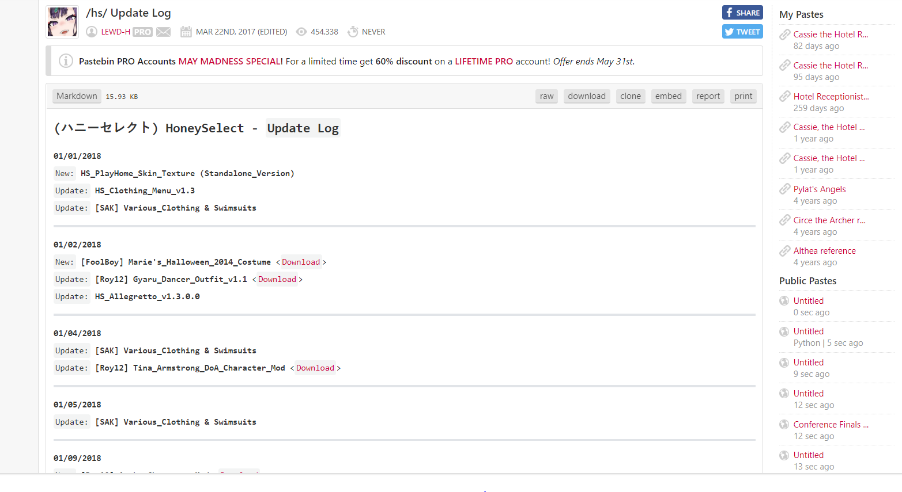Select the 15.93 KB file size text
The width and height of the screenshot is (902, 492).
(x=122, y=97)
